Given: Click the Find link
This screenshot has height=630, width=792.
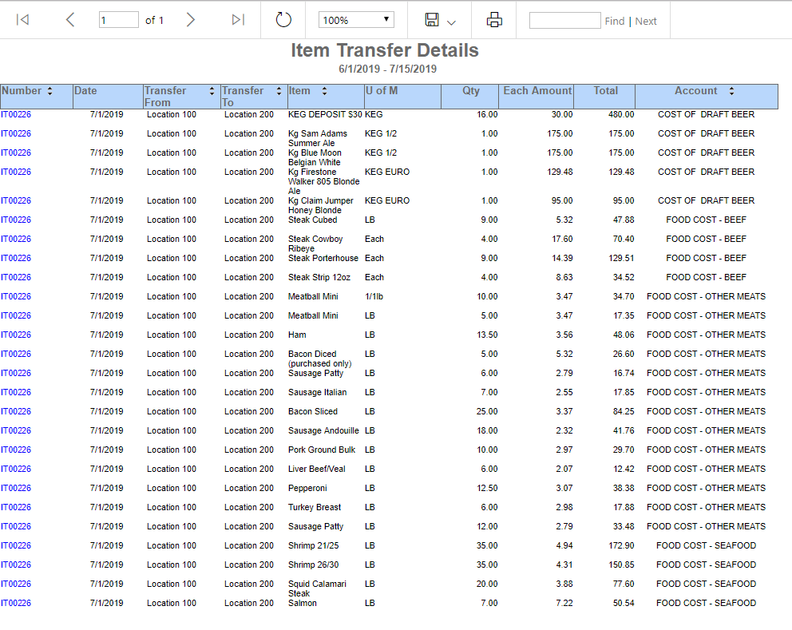Looking at the screenshot, I should tap(615, 22).
